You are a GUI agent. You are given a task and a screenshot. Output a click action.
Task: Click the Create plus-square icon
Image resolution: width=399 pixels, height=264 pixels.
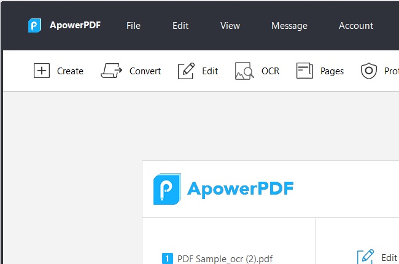tap(42, 71)
